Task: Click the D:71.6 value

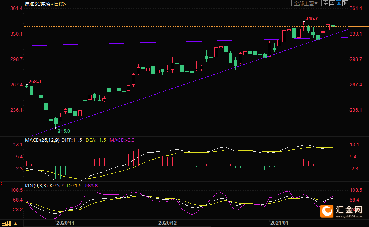Action: coord(74,186)
